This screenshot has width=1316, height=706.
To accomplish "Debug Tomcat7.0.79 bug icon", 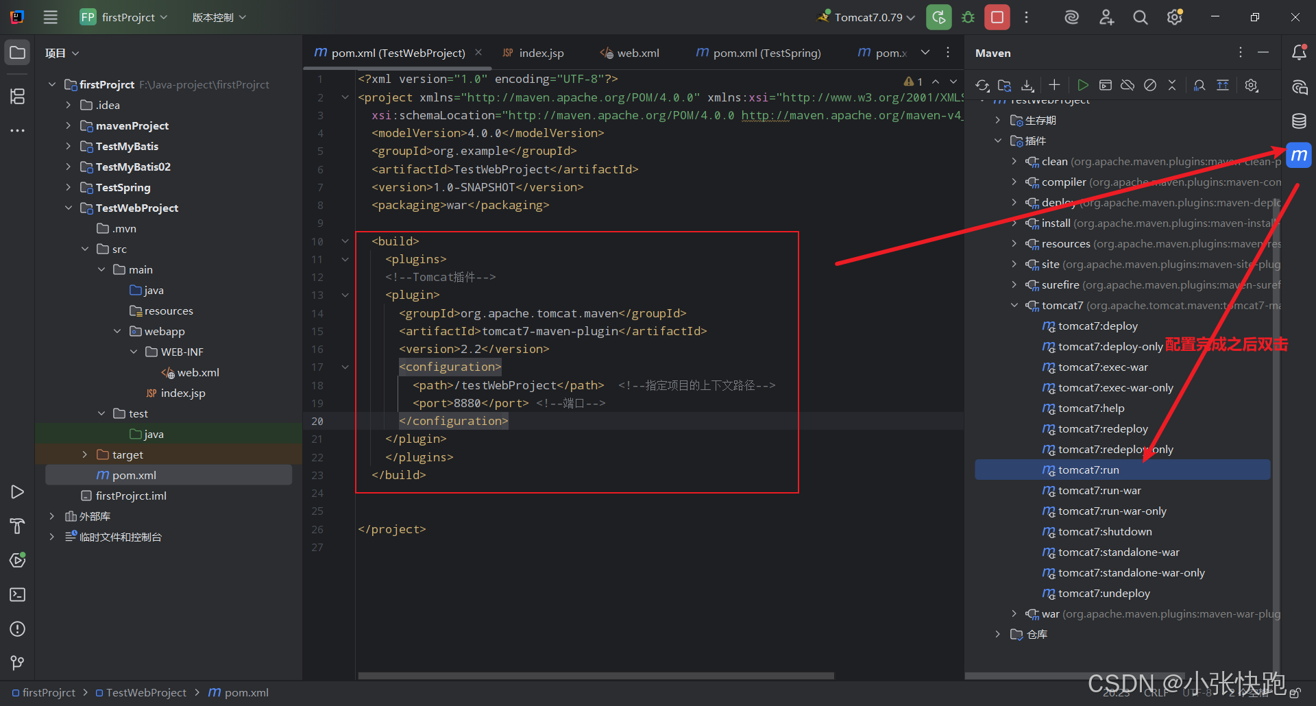I will pyautogui.click(x=968, y=17).
